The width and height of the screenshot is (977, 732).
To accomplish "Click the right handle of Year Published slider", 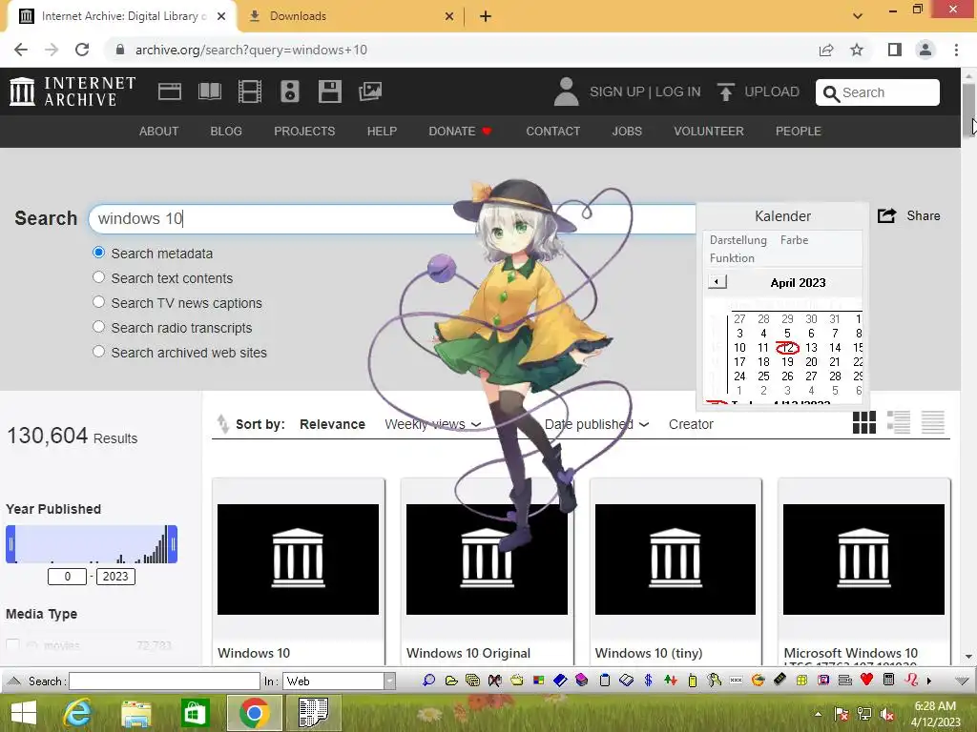I will pyautogui.click(x=173, y=544).
